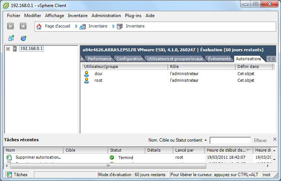The image size is (281, 181).
Task: Click the root user status bar entry
Action: pyautogui.click(x=266, y=175)
